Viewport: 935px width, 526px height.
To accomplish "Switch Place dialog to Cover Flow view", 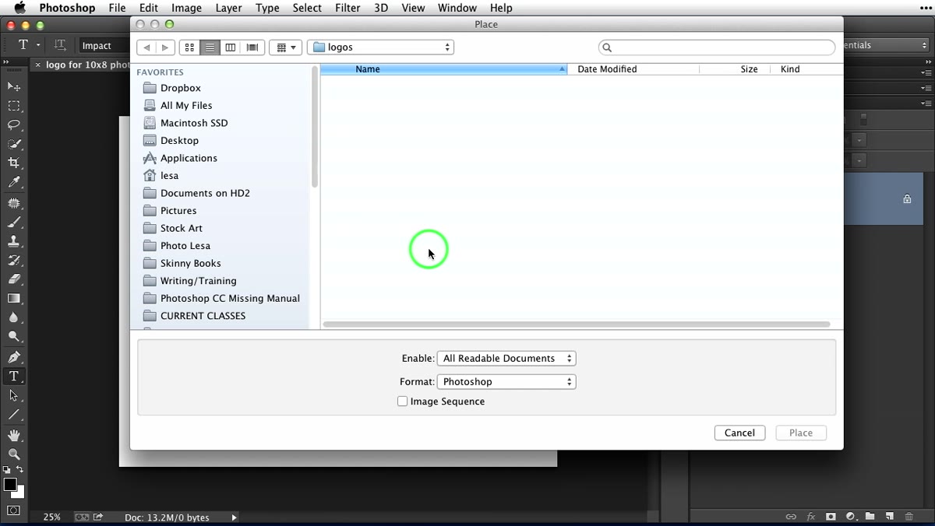I will click(252, 47).
